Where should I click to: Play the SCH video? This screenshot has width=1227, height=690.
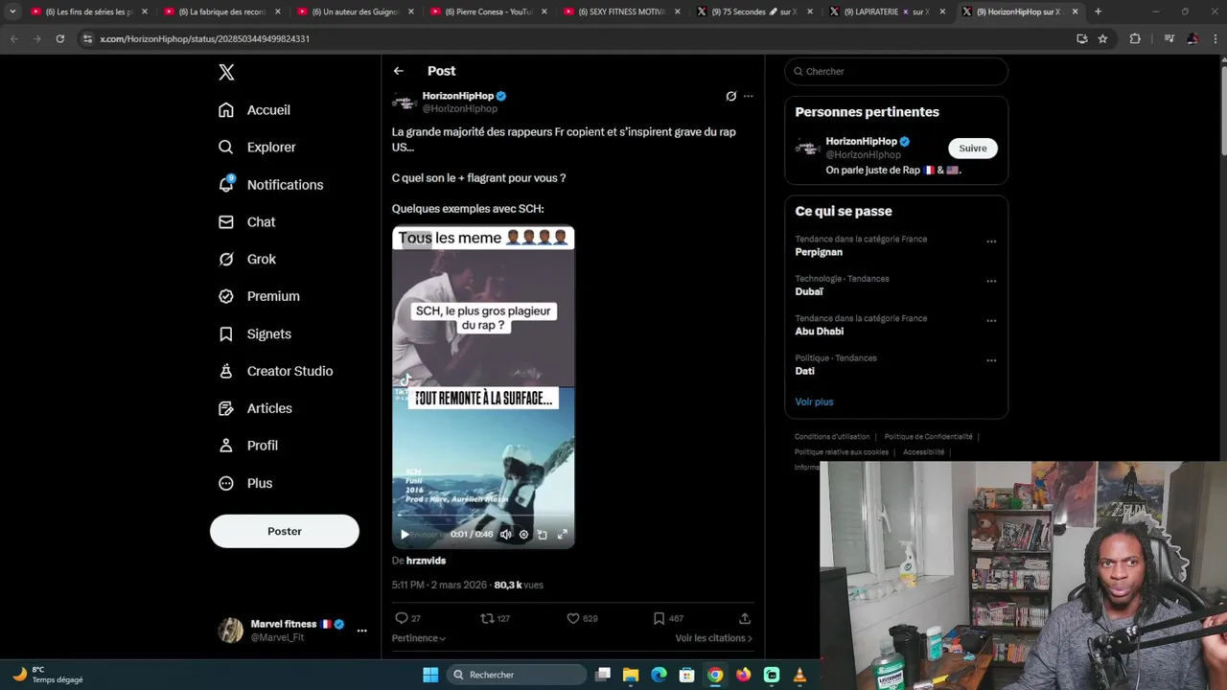405,535
